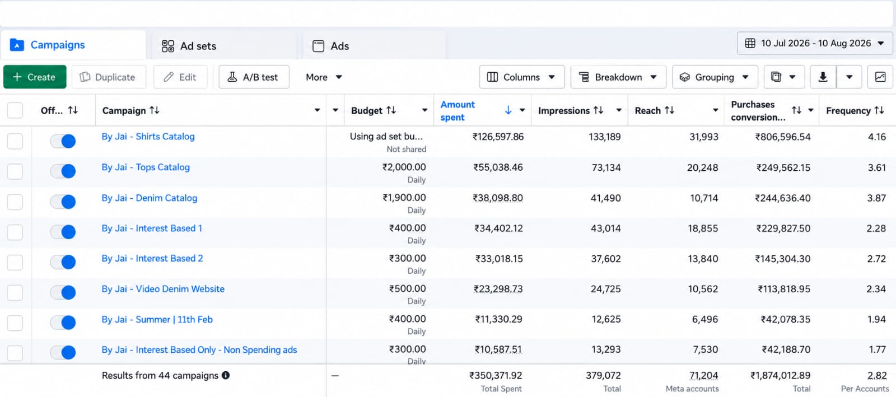Open the Breakdown dropdown
Screen dimensions: 896x397
click(x=618, y=77)
